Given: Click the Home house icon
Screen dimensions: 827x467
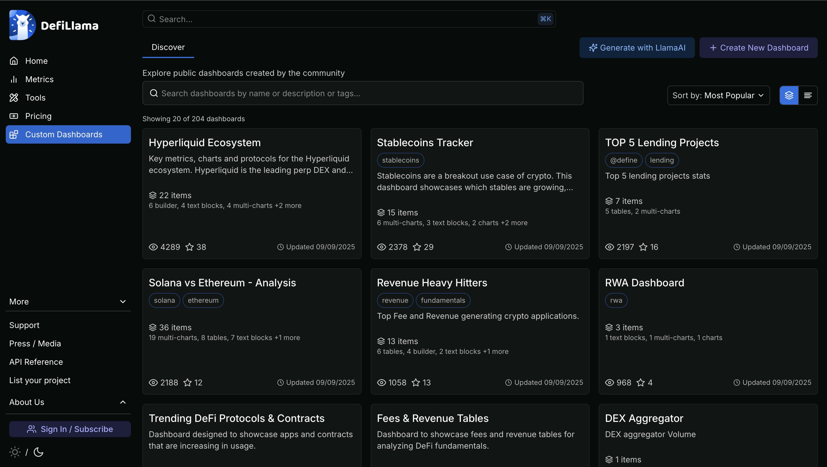Looking at the screenshot, I should (x=14, y=61).
